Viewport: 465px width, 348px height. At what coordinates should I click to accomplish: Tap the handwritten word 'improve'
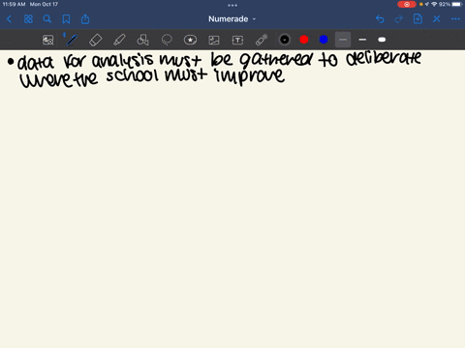pyautogui.click(x=250, y=76)
